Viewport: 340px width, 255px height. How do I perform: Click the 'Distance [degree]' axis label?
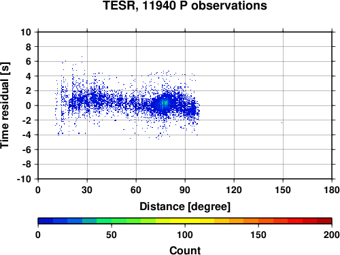click(185, 207)
